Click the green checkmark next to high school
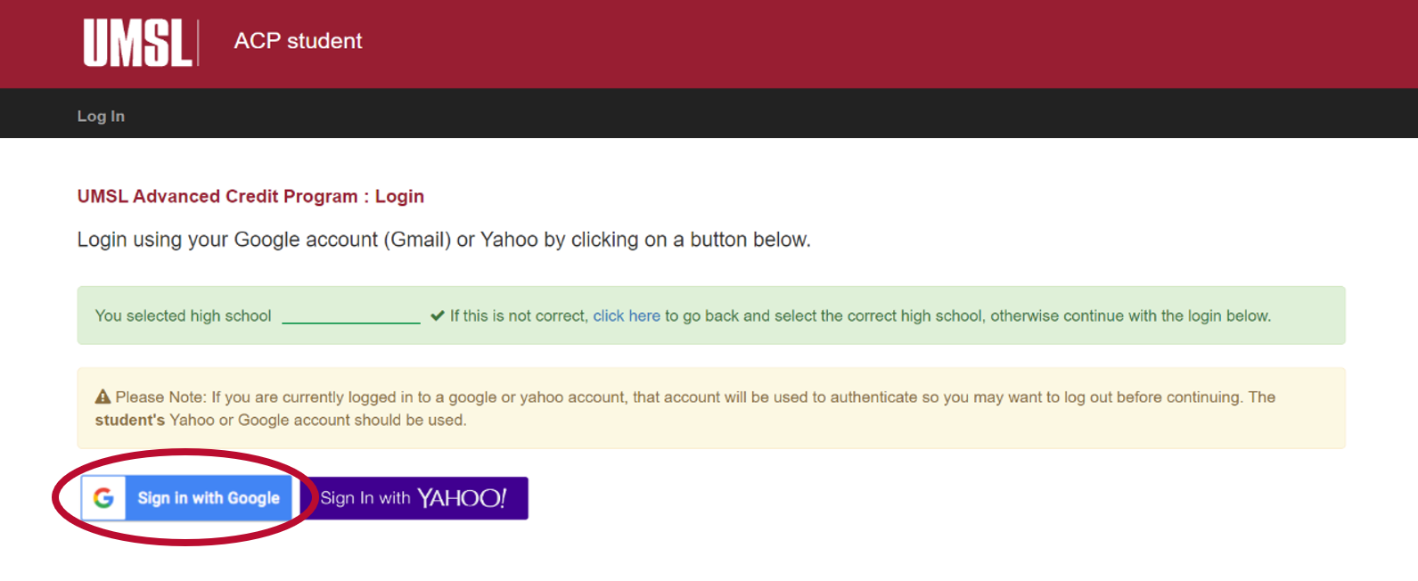This screenshot has height=581, width=1418. tap(437, 315)
